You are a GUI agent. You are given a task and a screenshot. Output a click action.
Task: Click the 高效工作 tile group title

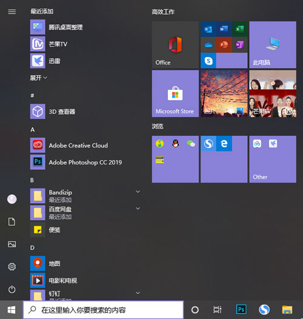click(163, 12)
